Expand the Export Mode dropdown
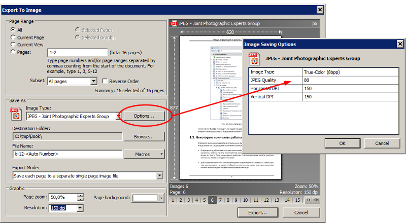The image size is (406, 223). tap(160, 176)
